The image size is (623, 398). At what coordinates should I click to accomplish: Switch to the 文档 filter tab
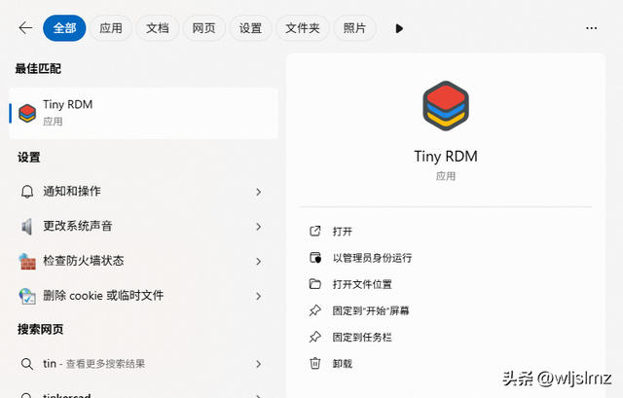click(158, 28)
